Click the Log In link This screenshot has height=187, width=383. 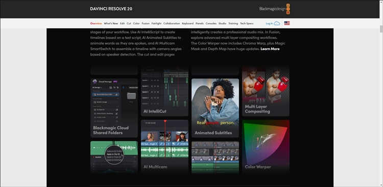pyautogui.click(x=269, y=23)
